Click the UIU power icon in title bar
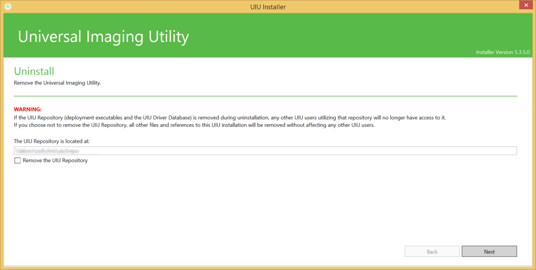The height and width of the screenshot is (270, 536). (x=8, y=7)
